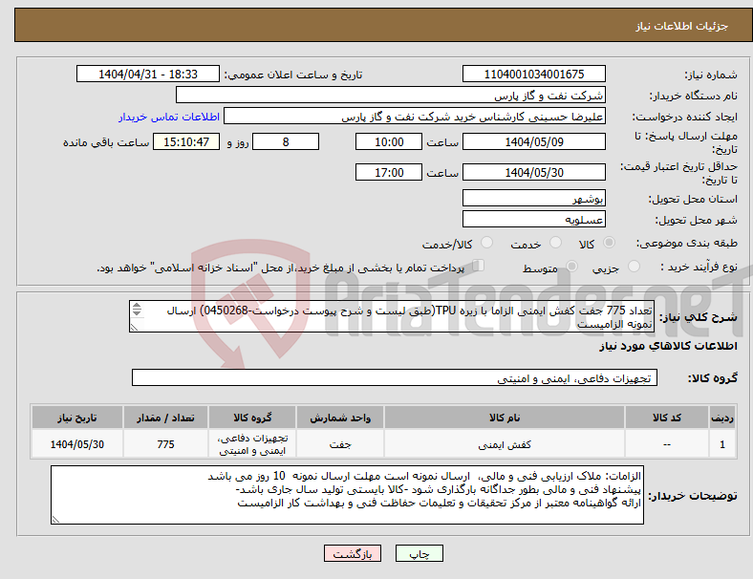Click the response deadline time 10:00

[x=389, y=141]
